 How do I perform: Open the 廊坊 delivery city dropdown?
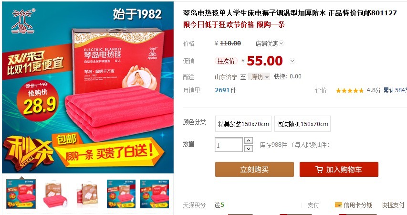259,77
